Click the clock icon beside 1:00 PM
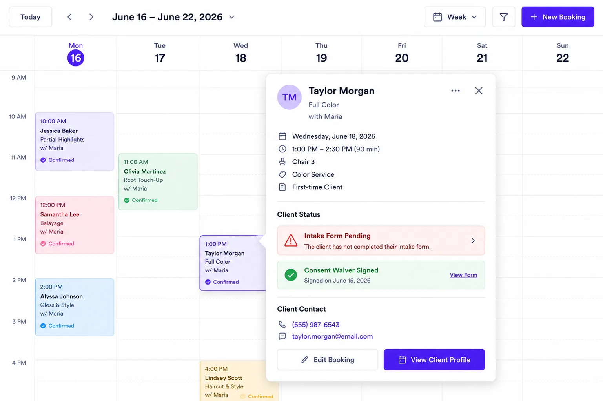This screenshot has height=401, width=603. [x=282, y=149]
